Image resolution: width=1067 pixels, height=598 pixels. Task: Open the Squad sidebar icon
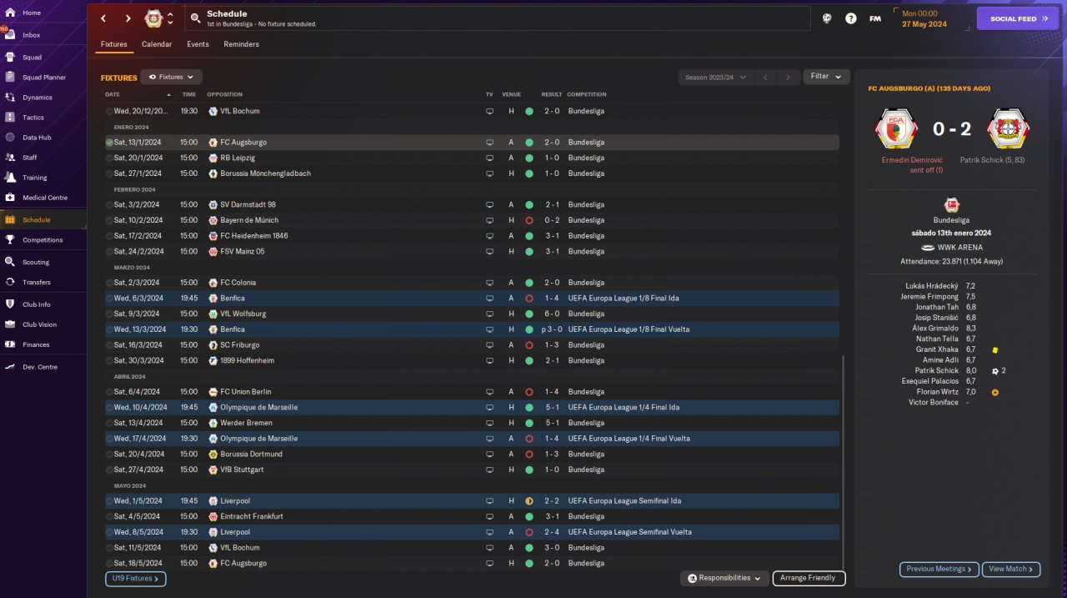[10, 58]
